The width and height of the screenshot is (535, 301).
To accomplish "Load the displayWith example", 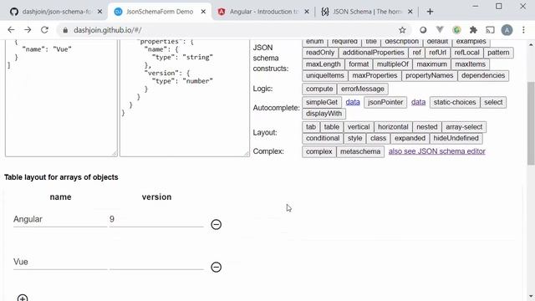I will (x=324, y=114).
